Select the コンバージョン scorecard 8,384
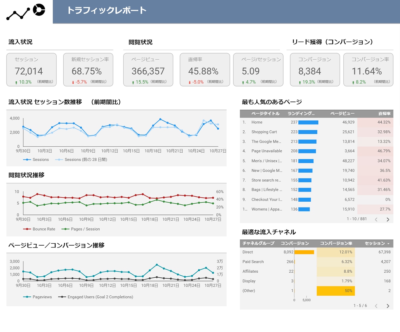The width and height of the screenshot is (400, 332). pyautogui.click(x=315, y=70)
